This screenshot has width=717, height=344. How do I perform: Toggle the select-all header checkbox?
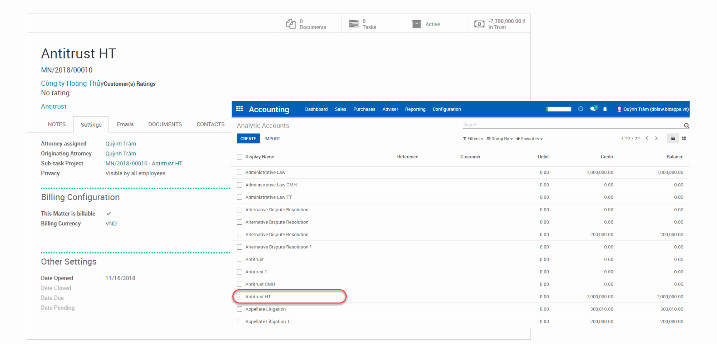click(240, 157)
